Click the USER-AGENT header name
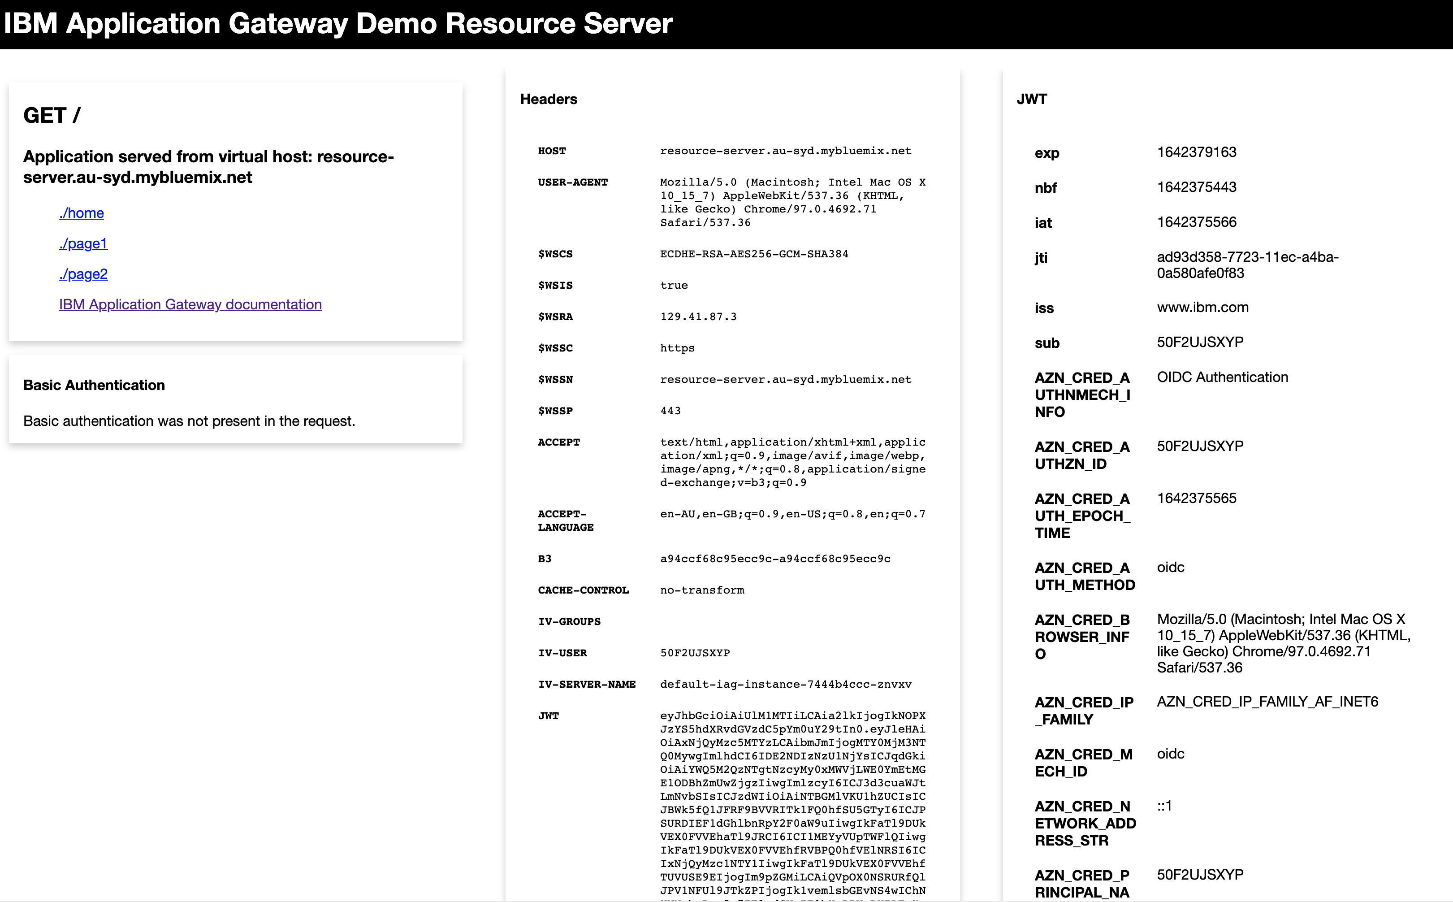This screenshot has width=1453, height=902. (572, 182)
